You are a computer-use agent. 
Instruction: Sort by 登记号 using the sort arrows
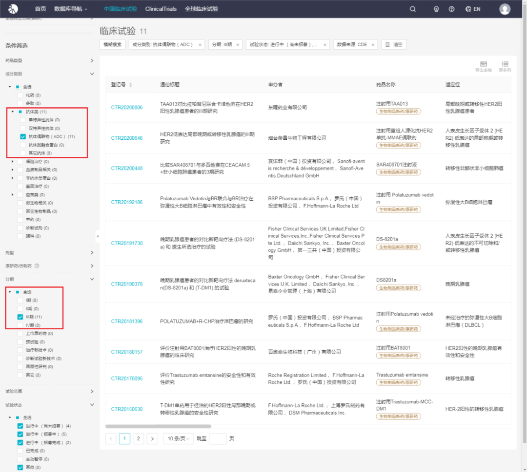pos(130,85)
